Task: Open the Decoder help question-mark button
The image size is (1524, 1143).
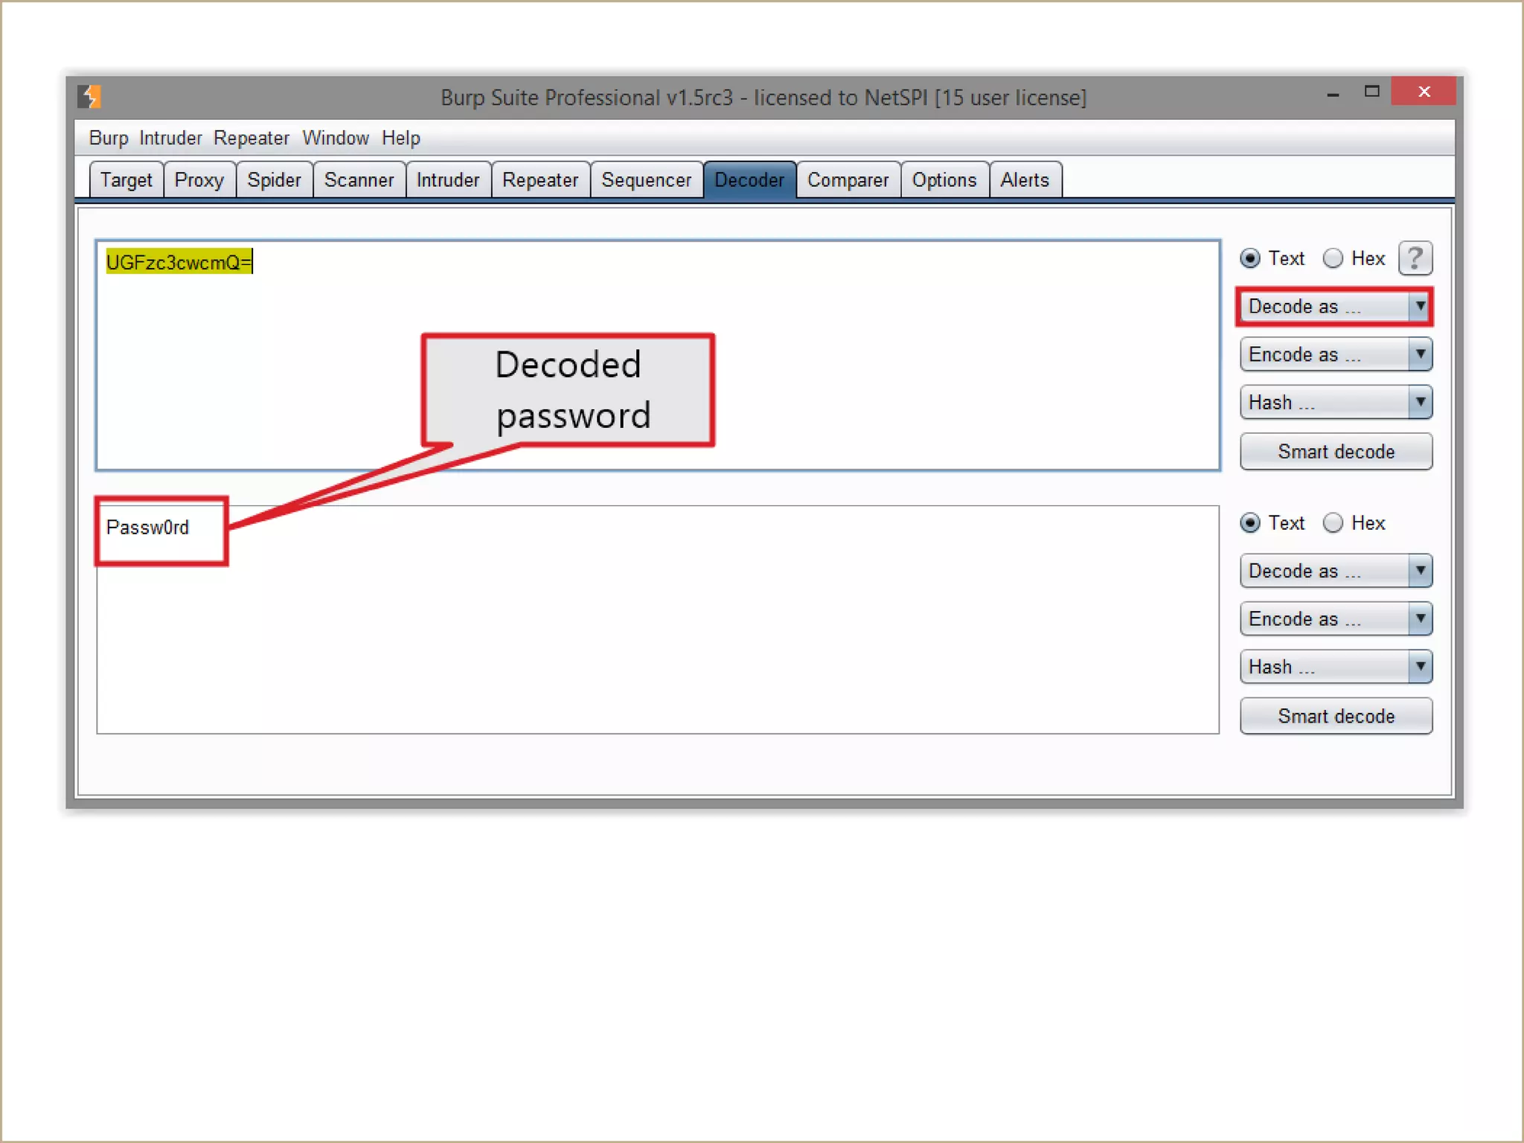Action: click(x=1415, y=258)
